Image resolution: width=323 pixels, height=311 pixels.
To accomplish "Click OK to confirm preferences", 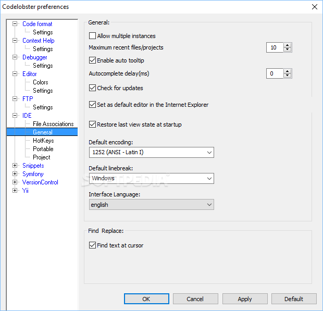I will point(146,299).
